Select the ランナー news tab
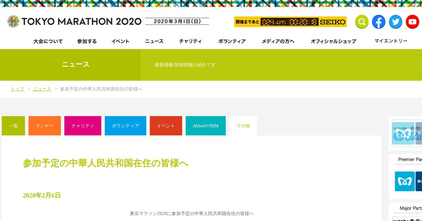 tap(45, 126)
